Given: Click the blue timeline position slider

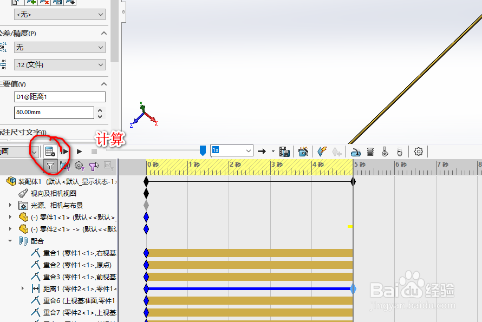Looking at the screenshot, I should point(202,150).
